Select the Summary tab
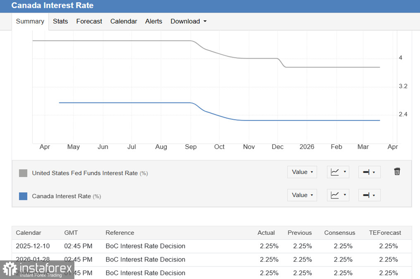This screenshot has height=279, width=420. (30, 21)
